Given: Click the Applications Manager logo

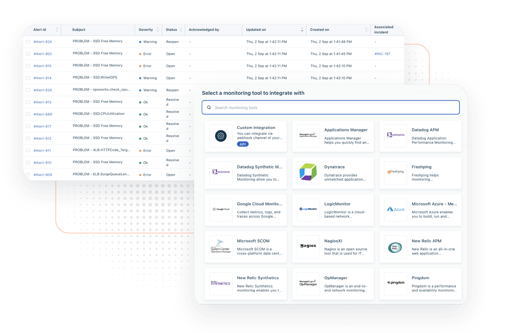Looking at the screenshot, I should (x=308, y=135).
